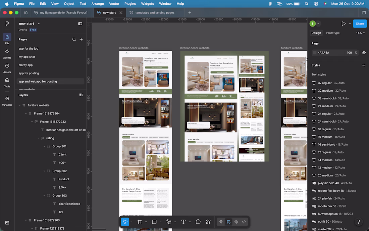The image size is (369, 231).
Task: Open a new tab with the plus button
Action: pyautogui.click(x=190, y=13)
